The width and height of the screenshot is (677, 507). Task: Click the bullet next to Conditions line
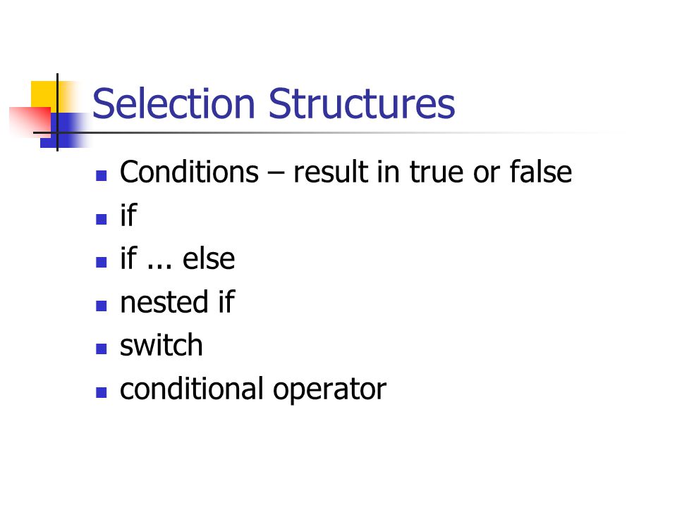click(102, 175)
